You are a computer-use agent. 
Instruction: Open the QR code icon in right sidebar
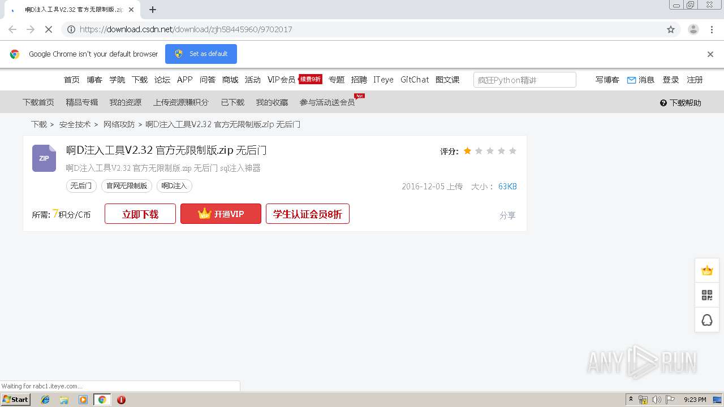[x=707, y=295]
